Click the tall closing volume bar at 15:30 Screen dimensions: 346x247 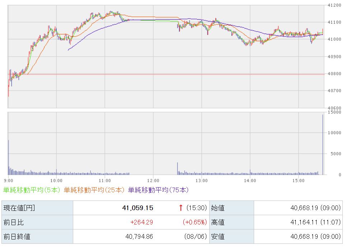tap(323, 145)
